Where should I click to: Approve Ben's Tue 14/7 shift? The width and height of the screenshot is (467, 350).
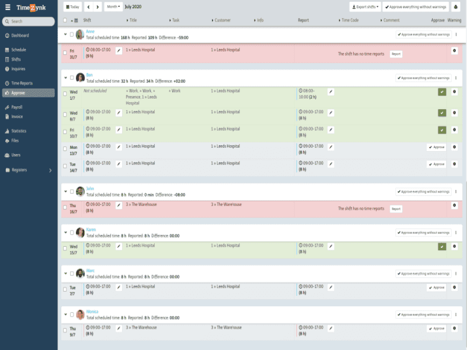click(436, 164)
